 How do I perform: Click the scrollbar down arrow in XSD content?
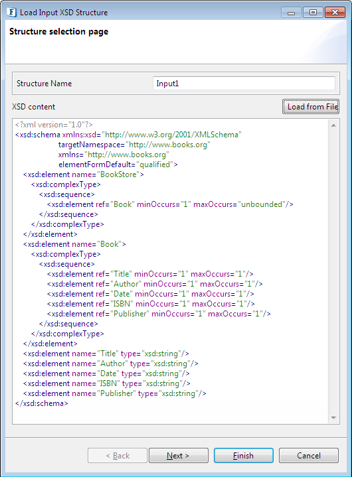pyautogui.click(x=333, y=418)
